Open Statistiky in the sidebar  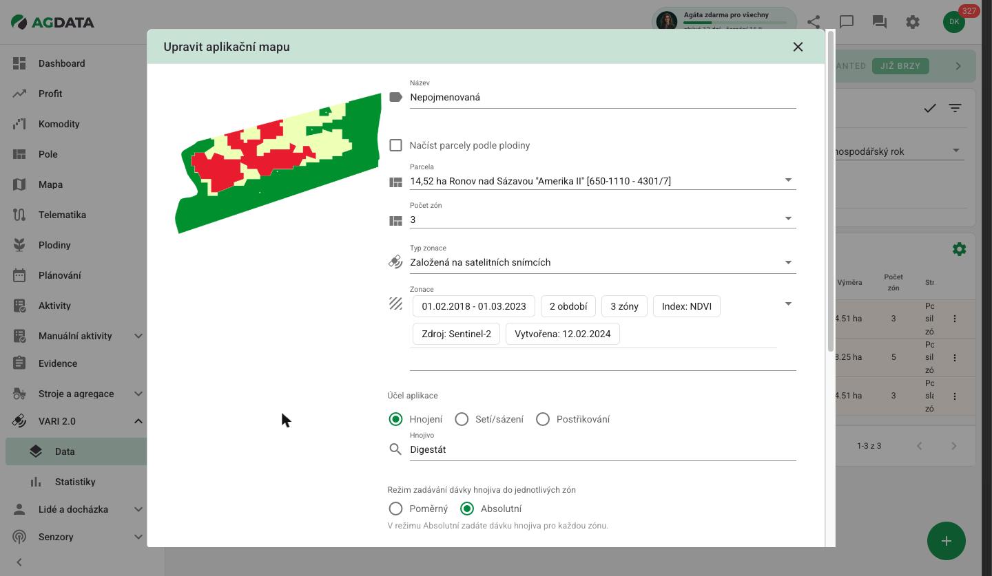coord(76,482)
